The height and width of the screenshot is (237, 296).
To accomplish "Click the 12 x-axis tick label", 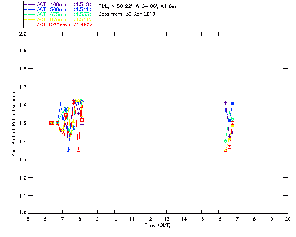I will (x=149, y=219).
